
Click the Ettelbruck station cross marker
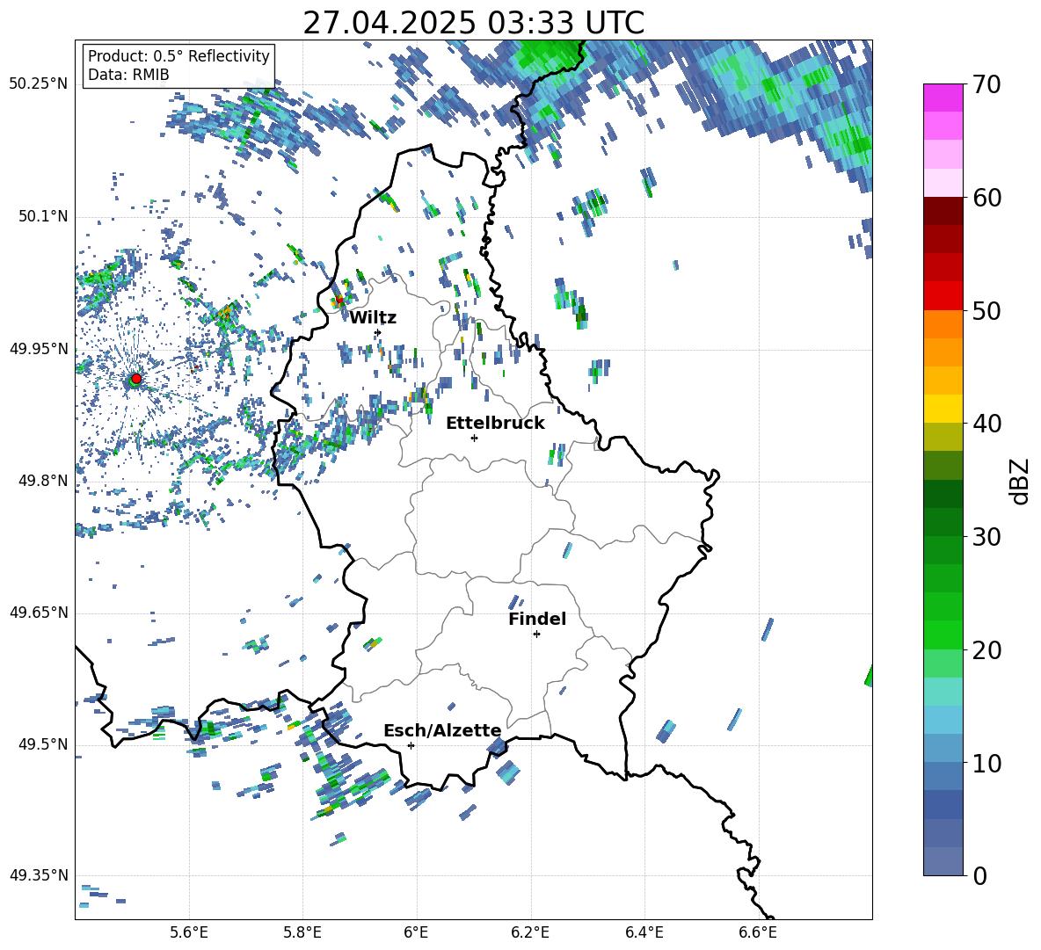[474, 438]
